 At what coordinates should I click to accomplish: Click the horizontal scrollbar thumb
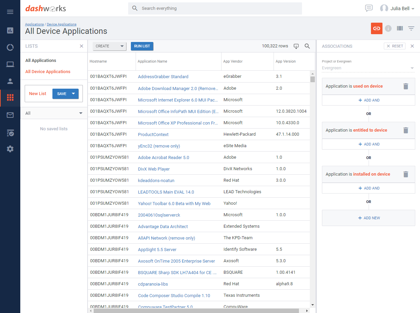196,311
